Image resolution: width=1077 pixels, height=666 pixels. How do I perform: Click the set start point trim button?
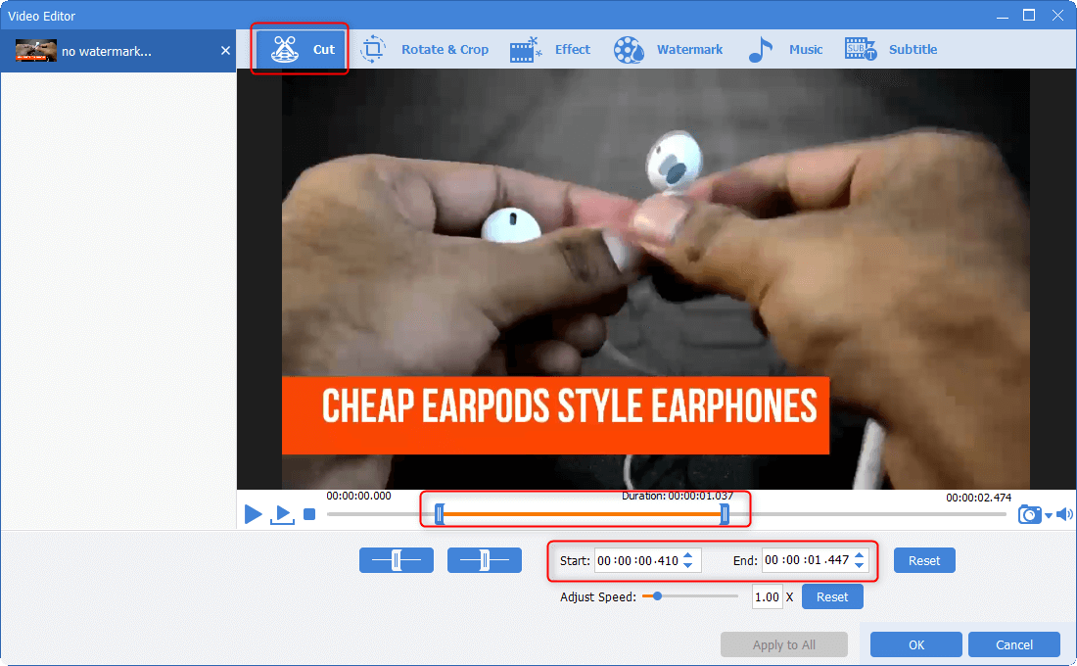click(396, 560)
